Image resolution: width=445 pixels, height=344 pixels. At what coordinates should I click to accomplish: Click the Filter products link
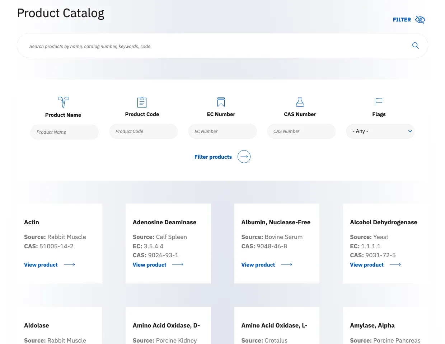click(x=213, y=157)
